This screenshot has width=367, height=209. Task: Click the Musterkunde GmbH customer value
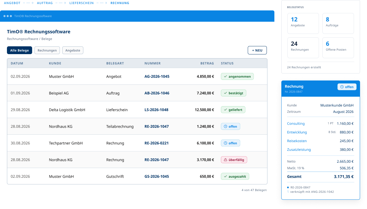click(337, 105)
